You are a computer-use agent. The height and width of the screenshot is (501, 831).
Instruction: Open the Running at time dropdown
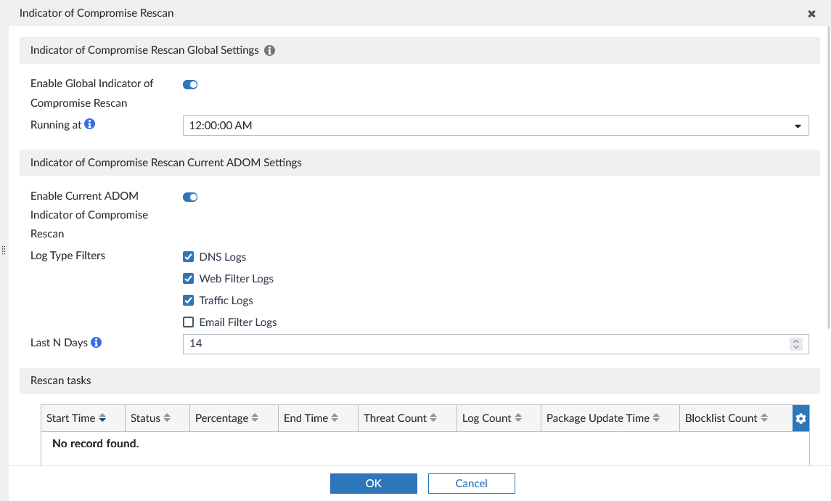point(495,126)
